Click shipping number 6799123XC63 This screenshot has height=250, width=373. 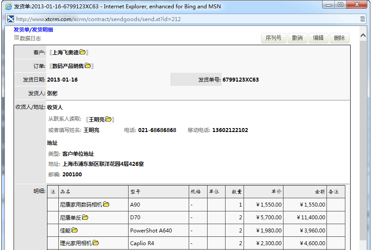coord(240,80)
